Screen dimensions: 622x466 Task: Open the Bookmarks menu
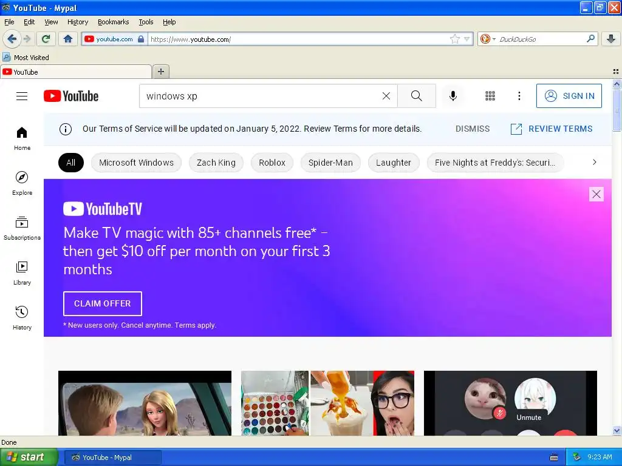tap(114, 22)
